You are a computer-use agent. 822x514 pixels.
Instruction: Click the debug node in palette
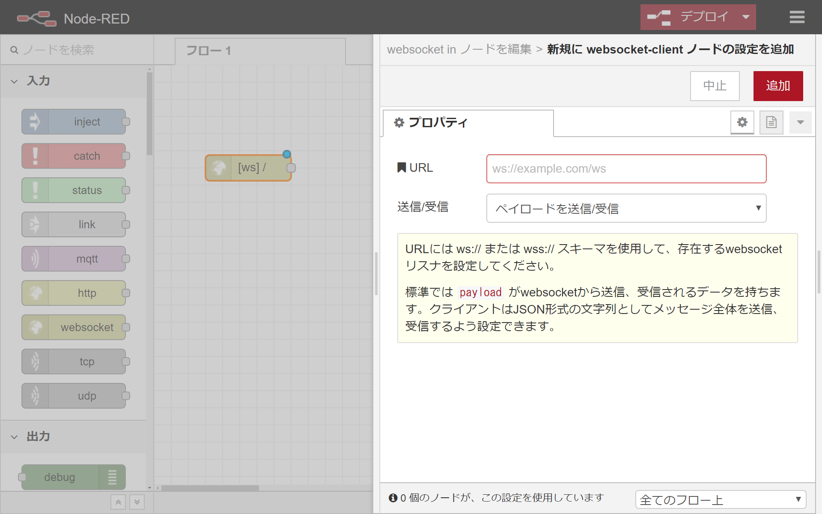(60, 477)
